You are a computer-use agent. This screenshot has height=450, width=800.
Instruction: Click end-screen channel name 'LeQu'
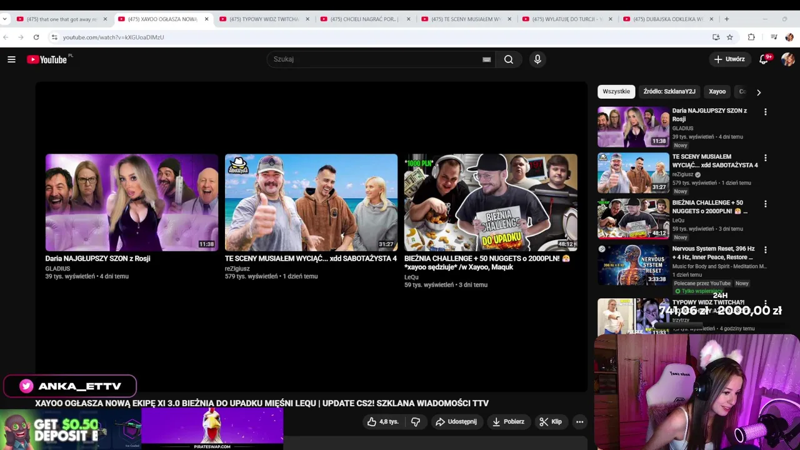(x=411, y=277)
